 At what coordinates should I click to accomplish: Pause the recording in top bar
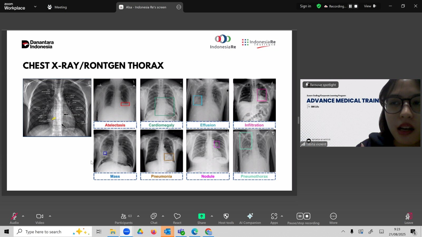[350, 6]
